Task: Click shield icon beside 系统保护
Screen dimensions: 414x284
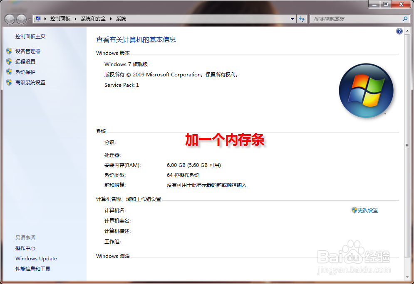Action: 9,72
